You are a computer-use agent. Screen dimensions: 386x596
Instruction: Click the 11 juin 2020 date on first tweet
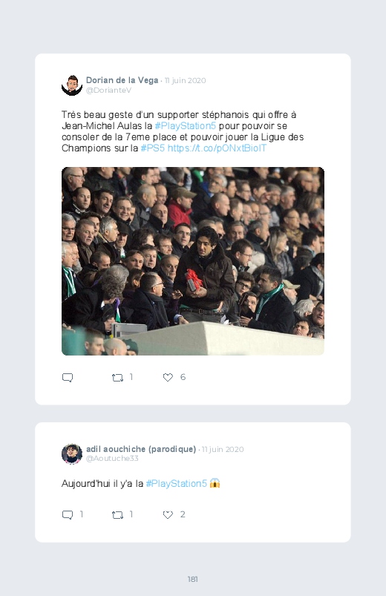(185, 81)
